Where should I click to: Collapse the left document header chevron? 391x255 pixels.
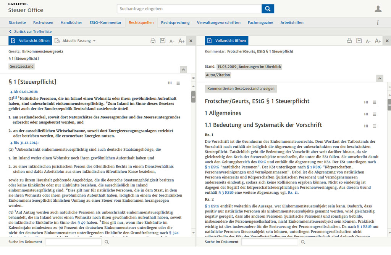[x=183, y=70]
